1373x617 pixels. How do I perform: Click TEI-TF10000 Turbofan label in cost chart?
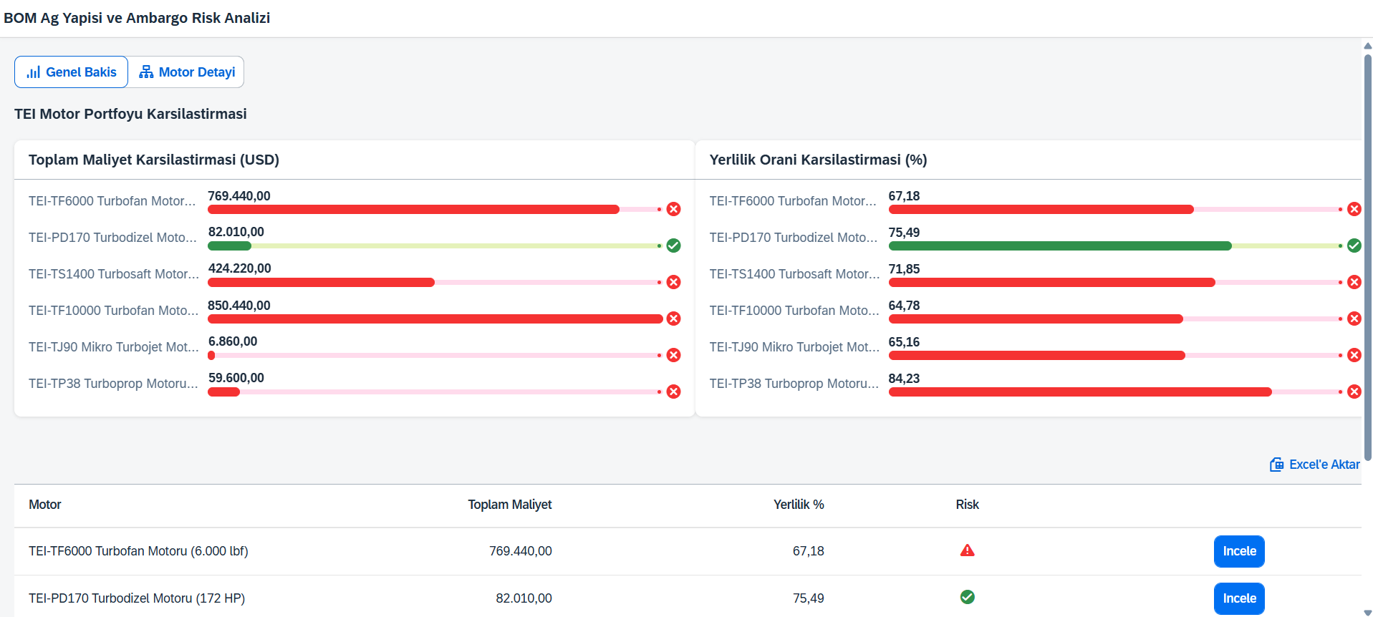coord(113,311)
